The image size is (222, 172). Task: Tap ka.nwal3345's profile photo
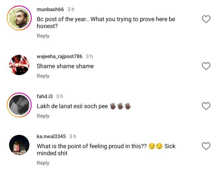pyautogui.click(x=19, y=145)
